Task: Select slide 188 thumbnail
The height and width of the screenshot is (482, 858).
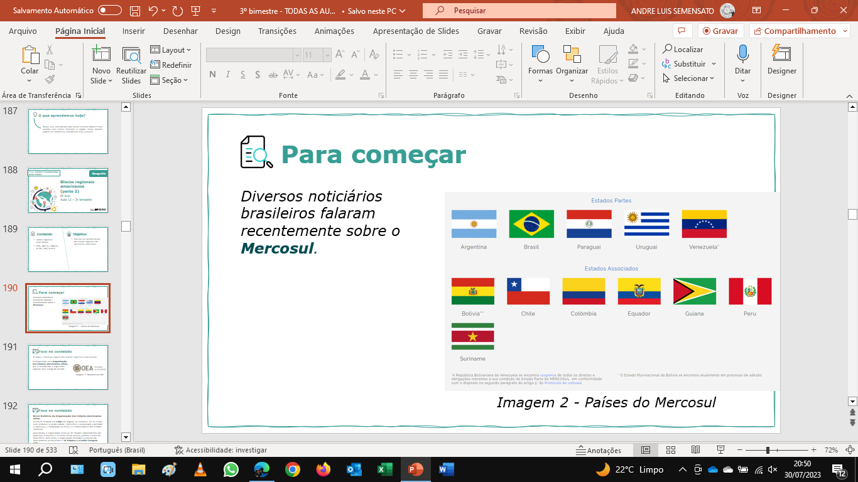Action: [68, 190]
